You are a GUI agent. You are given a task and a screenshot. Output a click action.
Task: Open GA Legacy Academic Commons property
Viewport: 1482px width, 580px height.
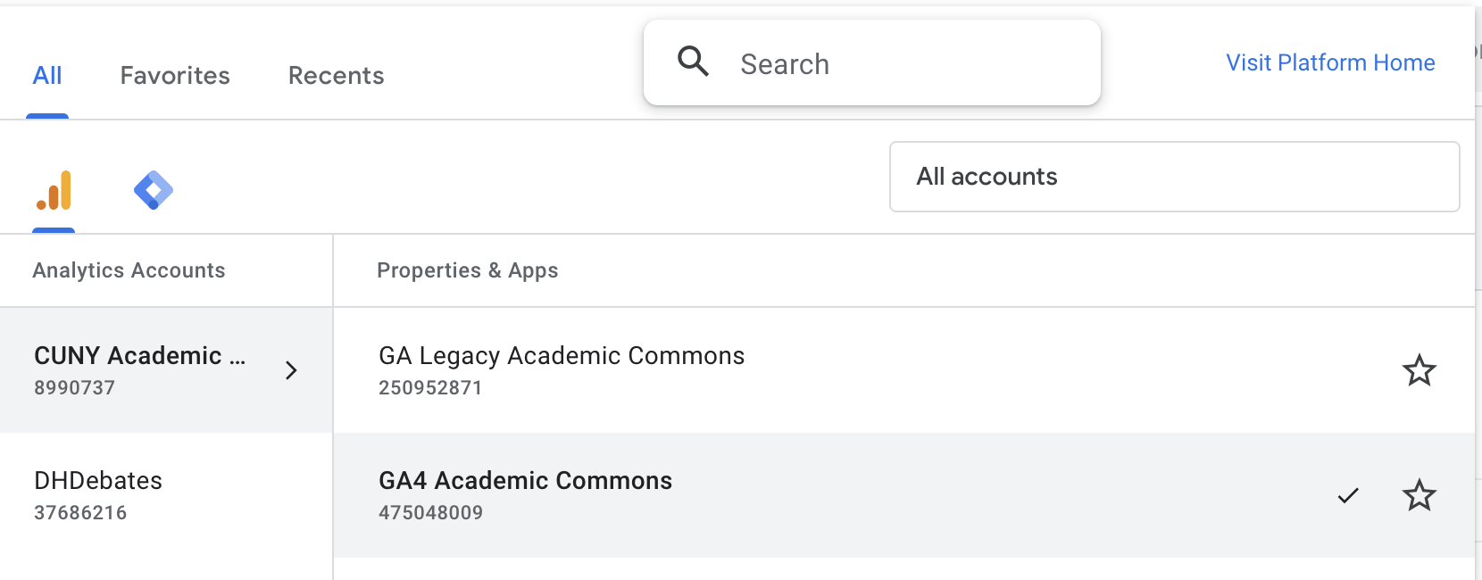(562, 356)
